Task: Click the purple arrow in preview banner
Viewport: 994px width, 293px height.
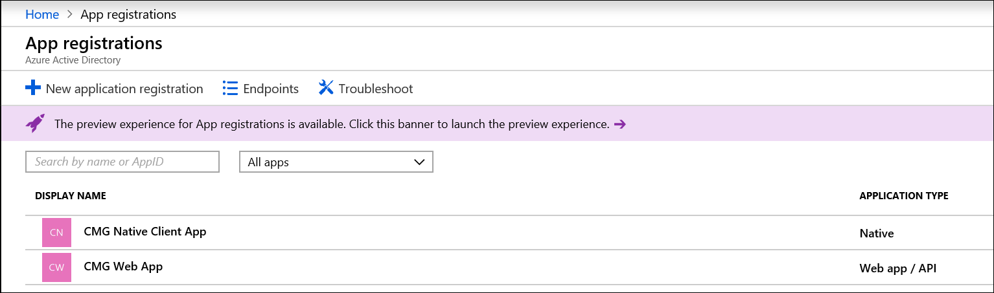Action: (619, 124)
